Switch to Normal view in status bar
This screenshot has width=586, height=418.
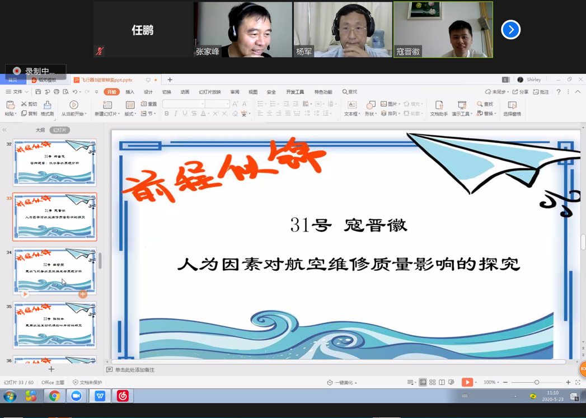pyautogui.click(x=423, y=382)
